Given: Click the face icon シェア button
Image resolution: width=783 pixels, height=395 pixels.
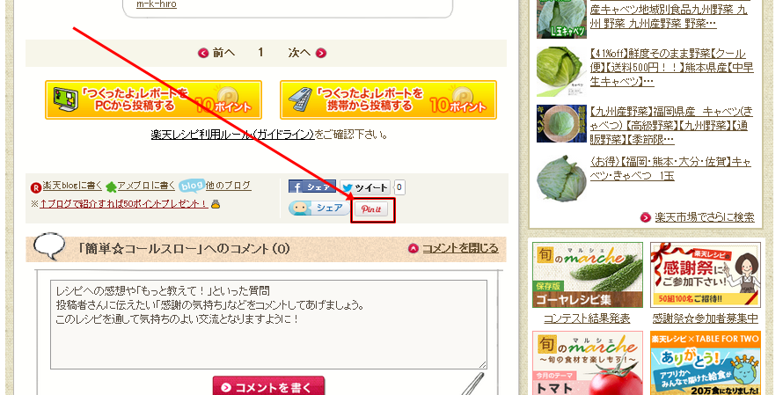Looking at the screenshot, I should [x=319, y=208].
